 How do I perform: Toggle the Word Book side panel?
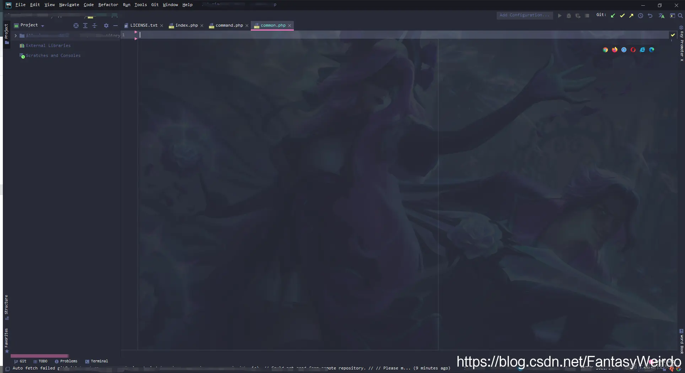[681, 341]
